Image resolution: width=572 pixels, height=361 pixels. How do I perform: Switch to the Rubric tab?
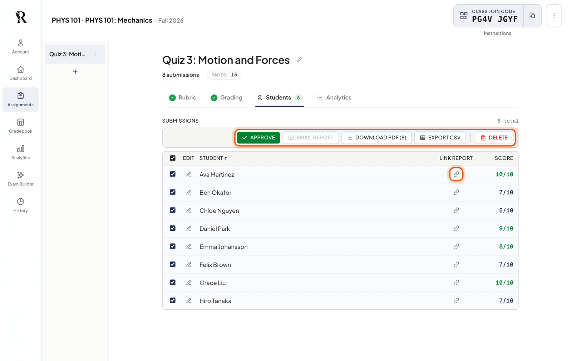[183, 98]
